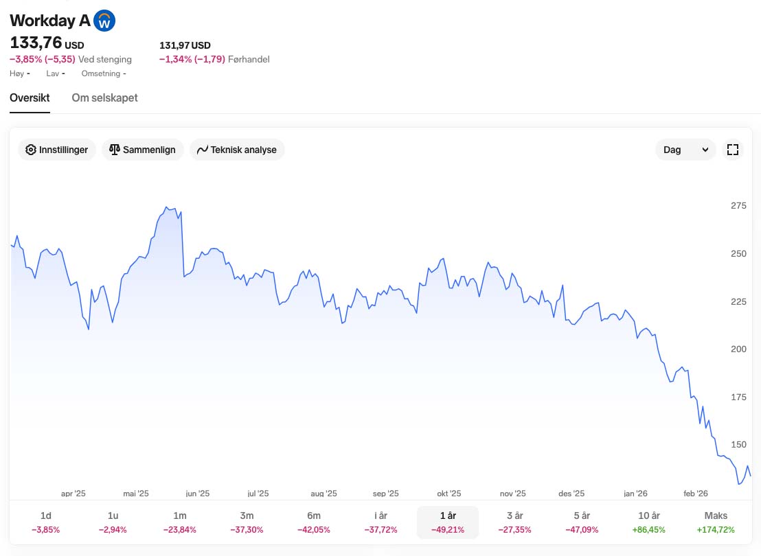This screenshot has width=761, height=556.
Task: Open the Dag interval dropdown
Action: (x=685, y=150)
